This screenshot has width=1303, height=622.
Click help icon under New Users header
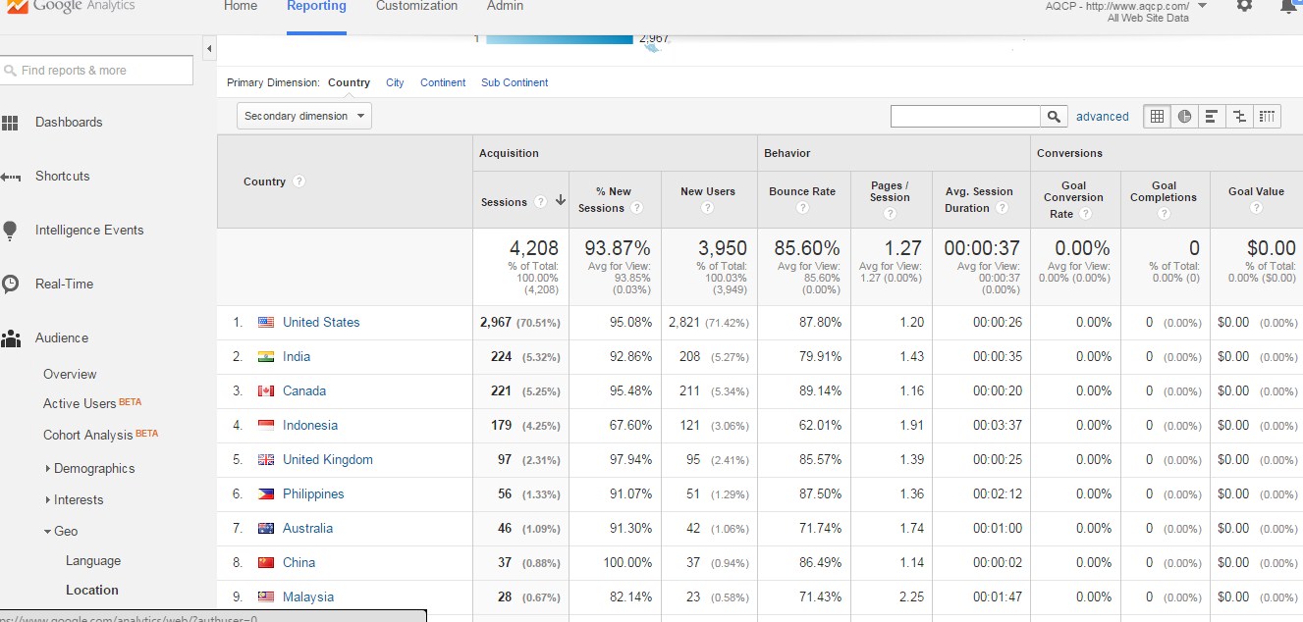(x=708, y=208)
